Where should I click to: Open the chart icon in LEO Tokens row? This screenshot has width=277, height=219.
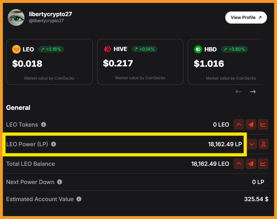pos(263,125)
